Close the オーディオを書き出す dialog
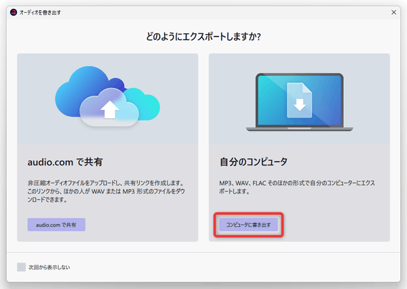This screenshot has width=407, height=289. [x=393, y=12]
